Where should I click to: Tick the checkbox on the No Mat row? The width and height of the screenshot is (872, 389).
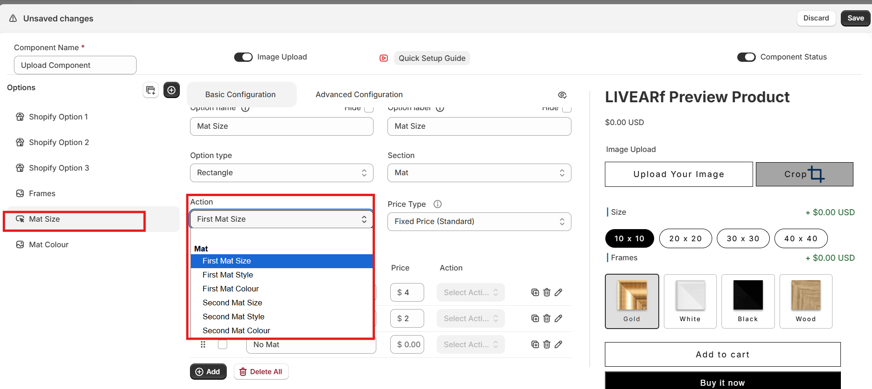[x=223, y=344]
